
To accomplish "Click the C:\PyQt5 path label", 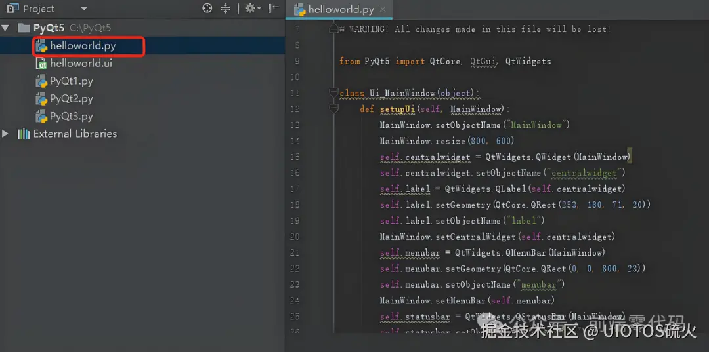I will click(91, 28).
